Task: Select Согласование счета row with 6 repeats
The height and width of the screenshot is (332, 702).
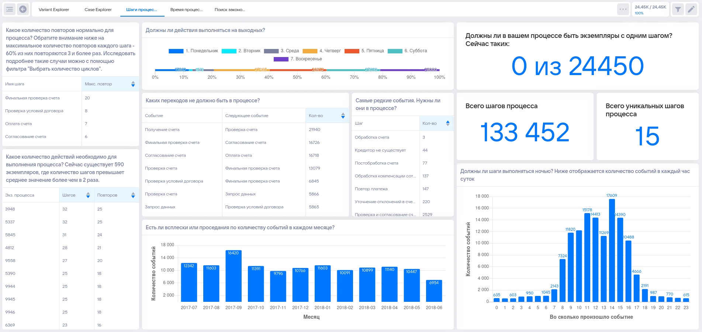Action: click(70, 137)
